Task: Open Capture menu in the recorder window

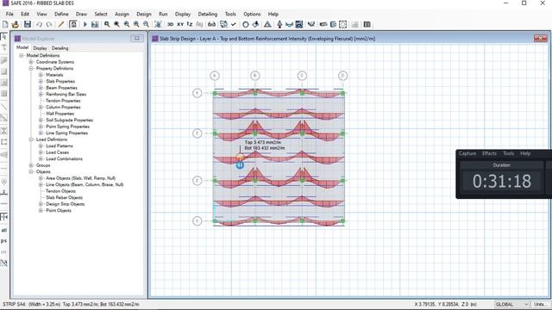Action: click(x=467, y=153)
